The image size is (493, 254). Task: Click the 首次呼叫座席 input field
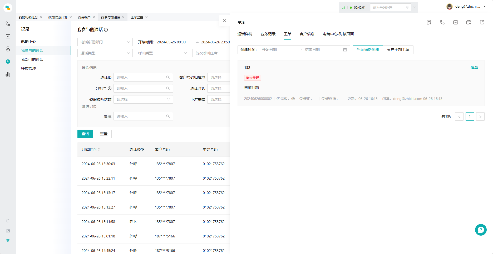point(211,53)
